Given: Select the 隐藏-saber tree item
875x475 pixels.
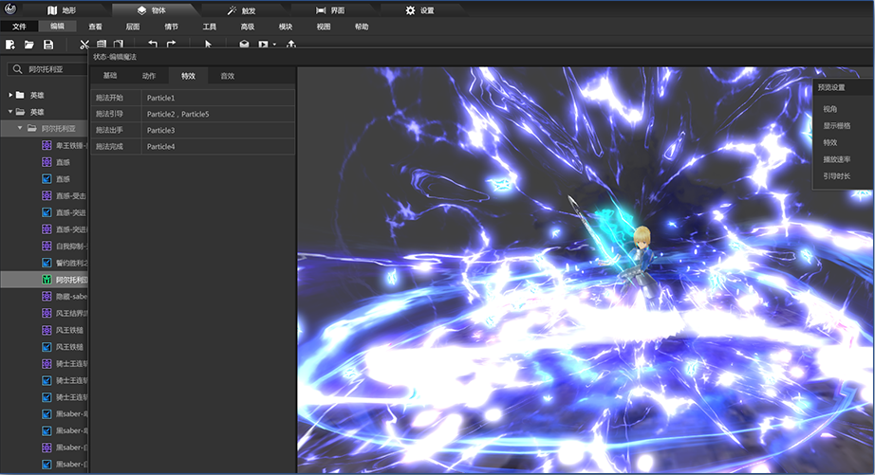Looking at the screenshot, I should coord(71,297).
